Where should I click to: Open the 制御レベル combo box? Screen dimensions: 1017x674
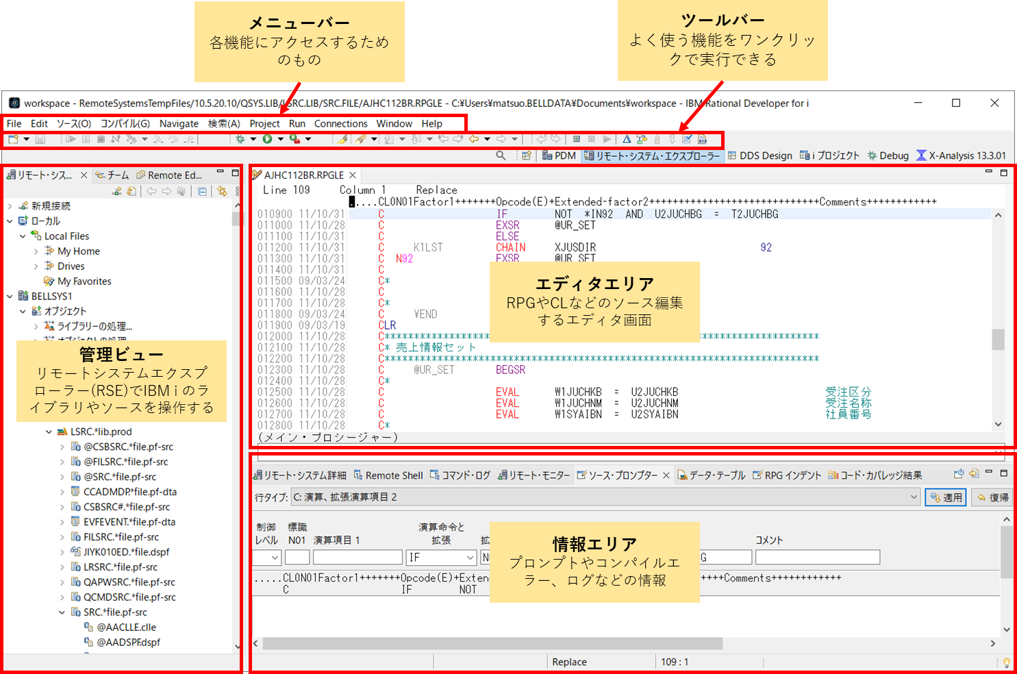click(x=267, y=558)
